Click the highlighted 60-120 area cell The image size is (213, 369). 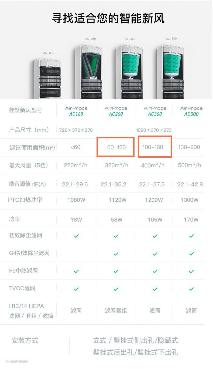pyautogui.click(x=116, y=147)
